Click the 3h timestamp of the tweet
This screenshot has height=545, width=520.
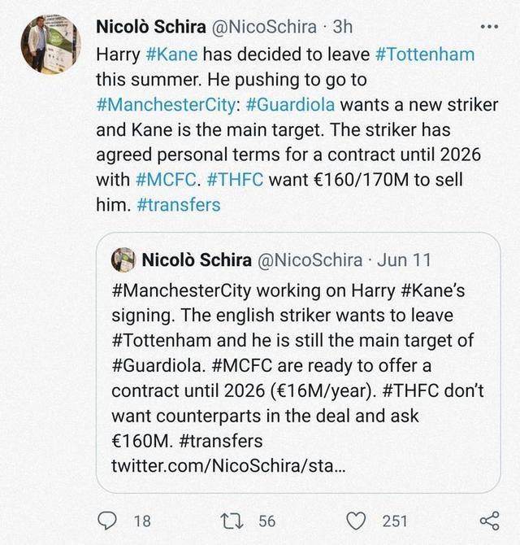point(344,27)
